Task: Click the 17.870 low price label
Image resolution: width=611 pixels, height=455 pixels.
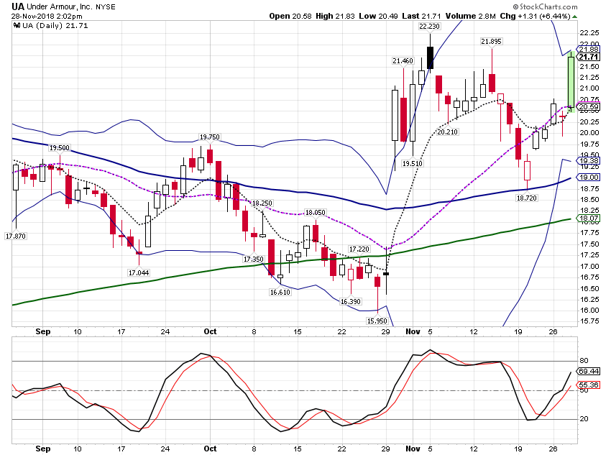Action: [x=16, y=236]
